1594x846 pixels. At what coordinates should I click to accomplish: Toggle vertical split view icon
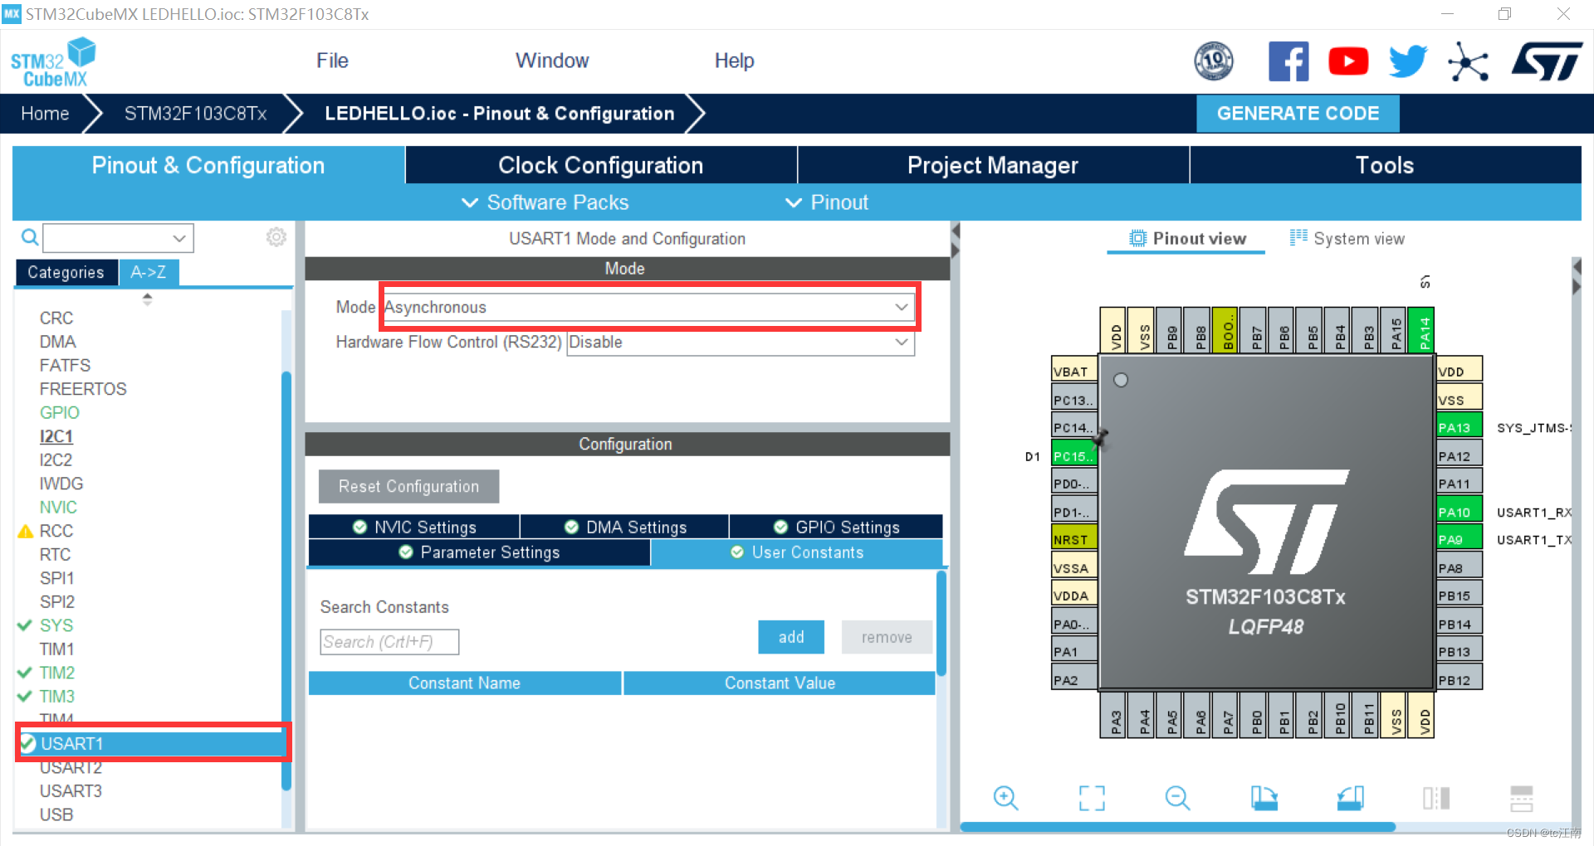click(x=1436, y=798)
